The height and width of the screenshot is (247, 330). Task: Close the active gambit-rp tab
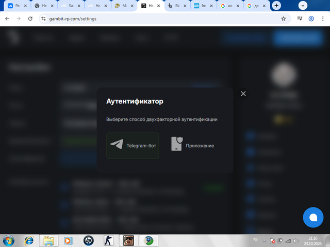click(158, 6)
